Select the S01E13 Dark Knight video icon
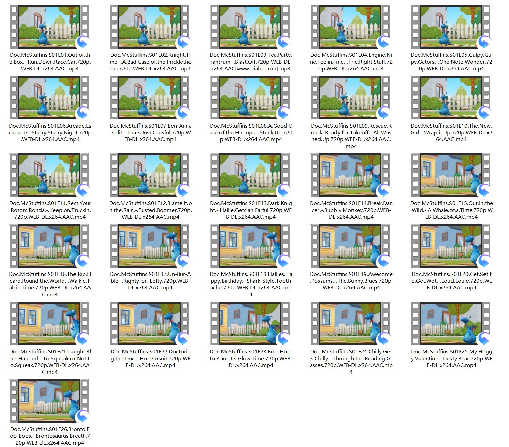Image resolution: width=509 pixels, height=447 pixels. click(x=250, y=175)
